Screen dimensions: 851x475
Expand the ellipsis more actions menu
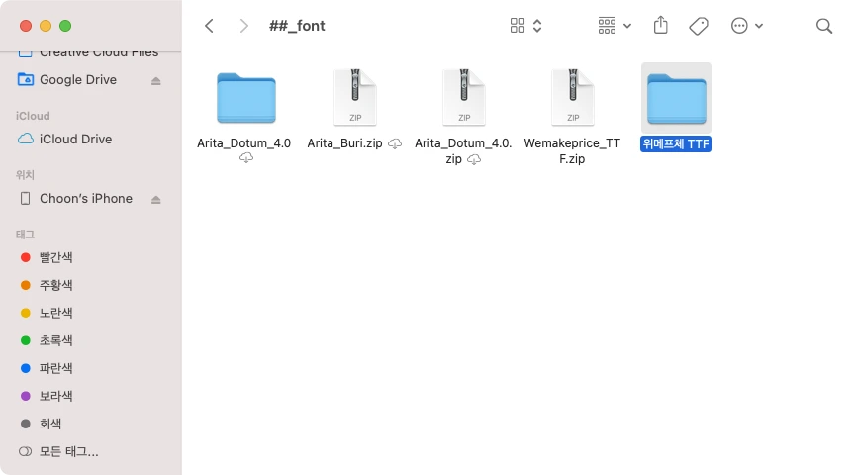coord(747,26)
